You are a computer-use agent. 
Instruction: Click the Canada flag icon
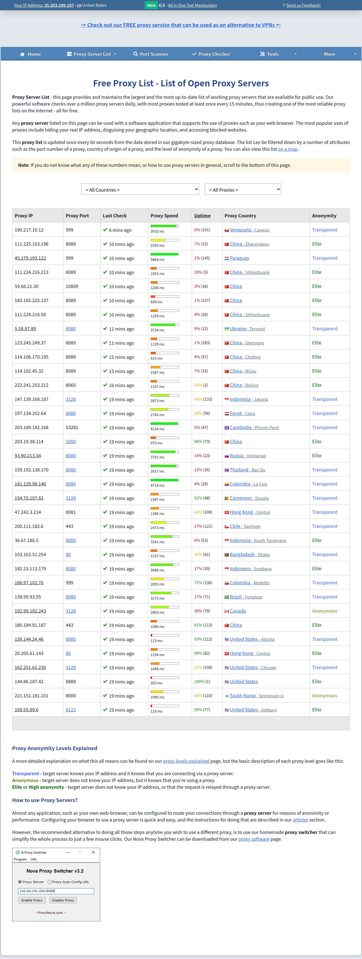click(227, 611)
